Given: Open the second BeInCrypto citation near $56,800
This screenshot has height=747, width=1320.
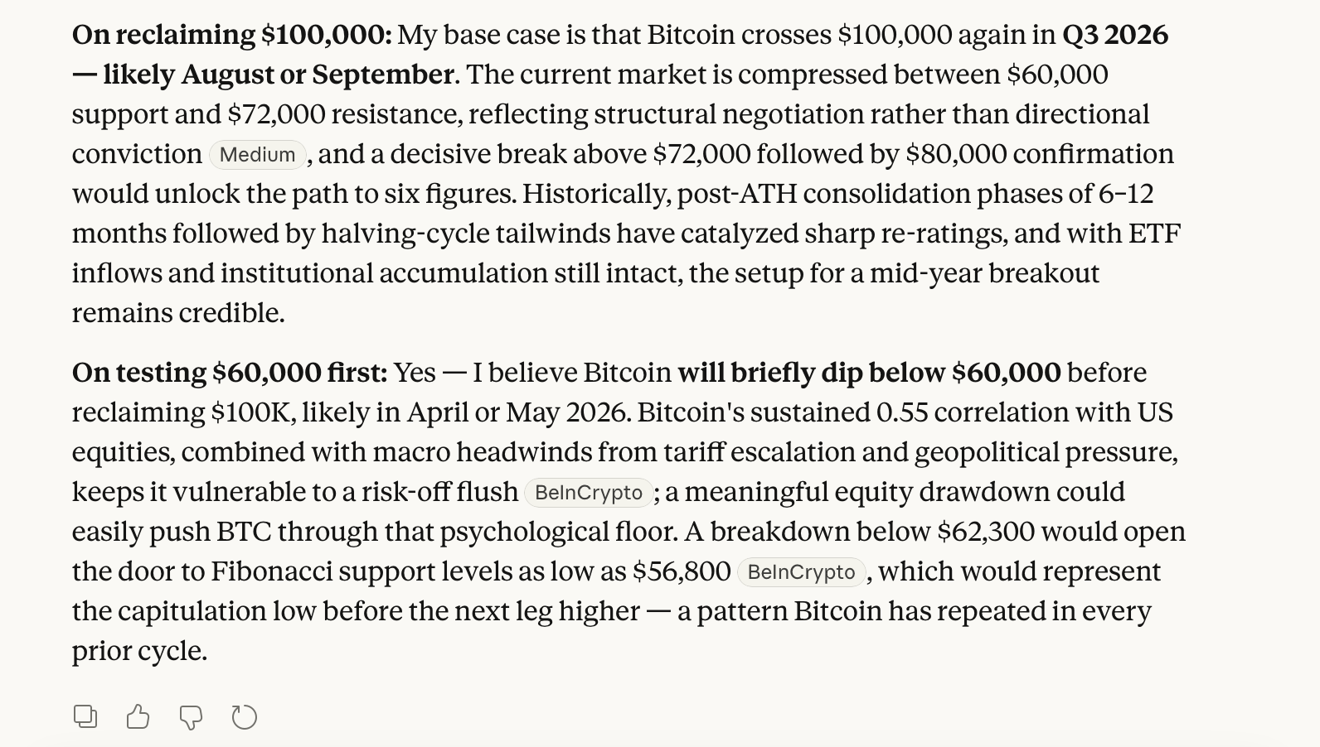Looking at the screenshot, I should [x=798, y=571].
